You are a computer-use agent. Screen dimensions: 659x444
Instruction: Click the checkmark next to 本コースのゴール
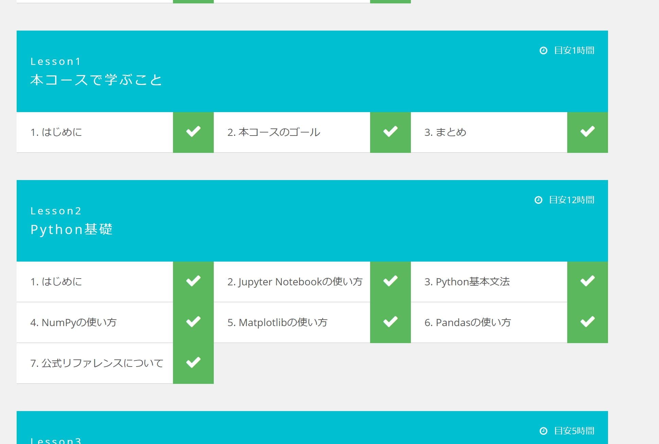(x=390, y=132)
